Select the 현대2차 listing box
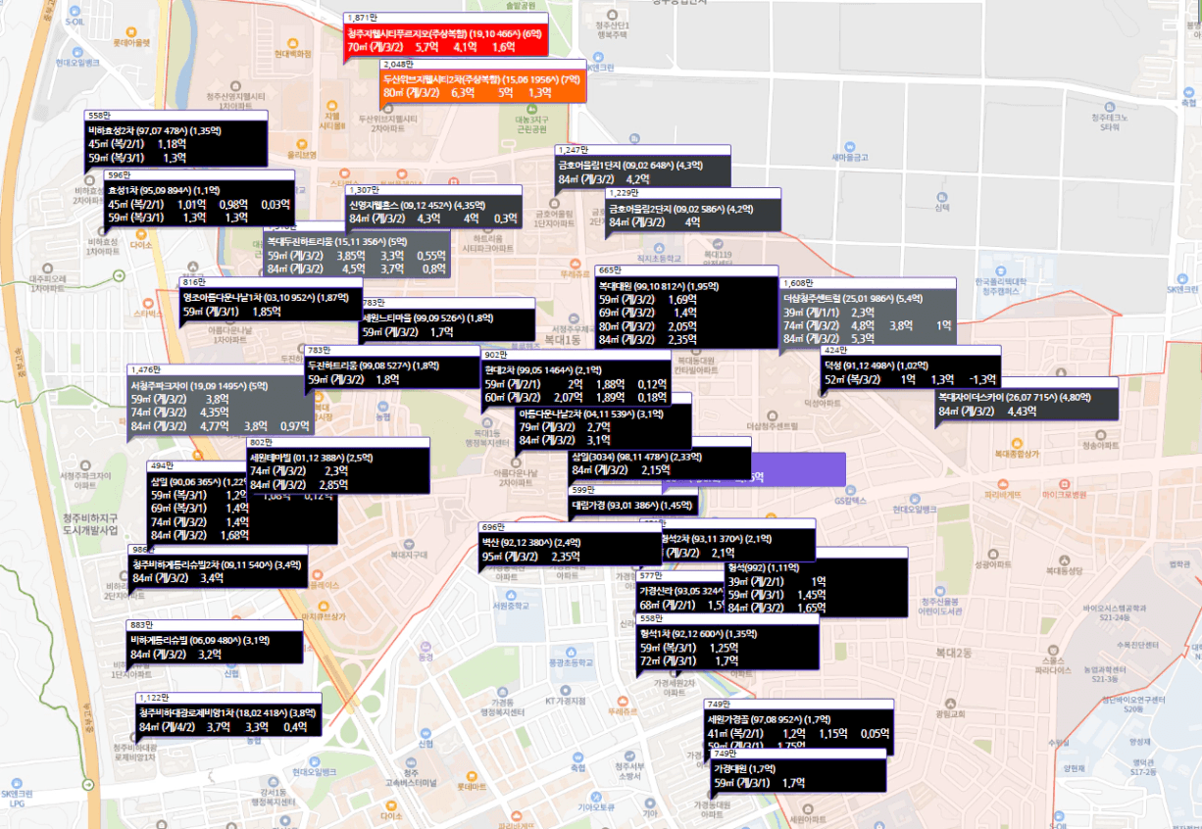Viewport: 1202px width, 829px height. 576,377
